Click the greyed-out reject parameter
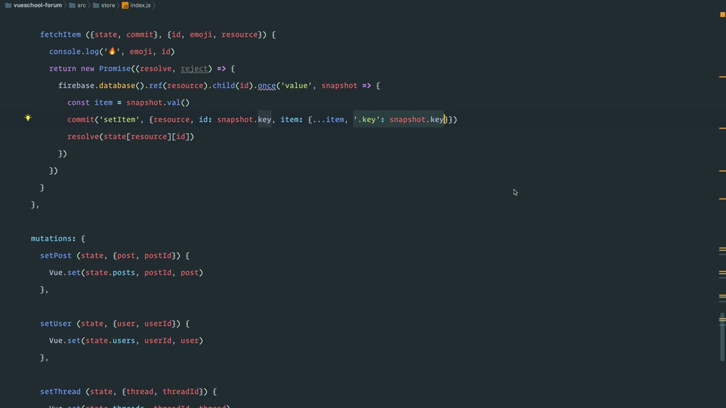The height and width of the screenshot is (408, 726). [195, 69]
